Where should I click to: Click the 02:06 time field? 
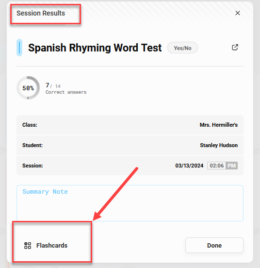click(x=216, y=166)
